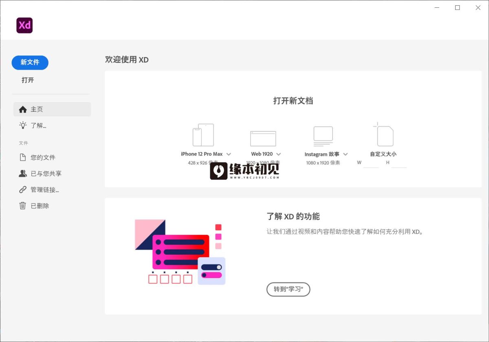Click the Adobe XD logo icon
Screen dimensions: 489x342
(24, 25)
